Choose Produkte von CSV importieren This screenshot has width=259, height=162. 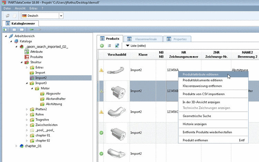click(213, 94)
